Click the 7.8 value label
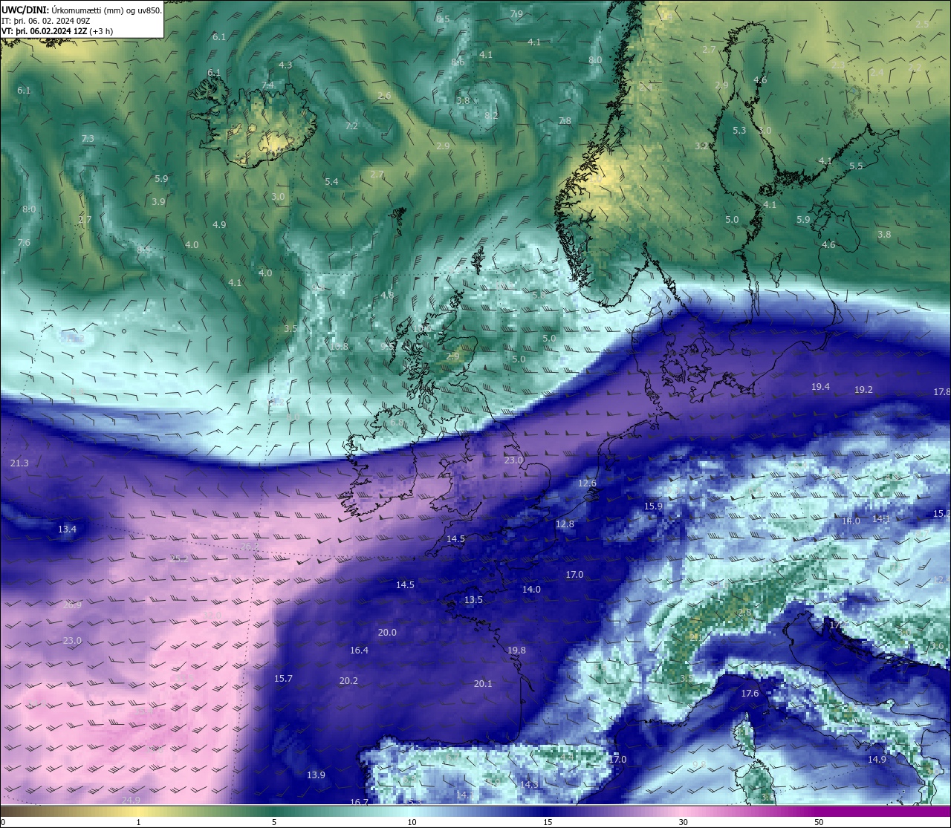 (x=565, y=121)
